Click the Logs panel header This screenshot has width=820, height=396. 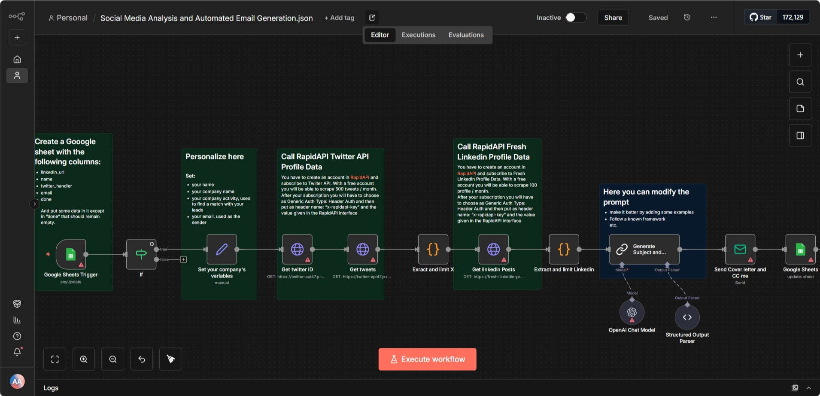(427, 388)
